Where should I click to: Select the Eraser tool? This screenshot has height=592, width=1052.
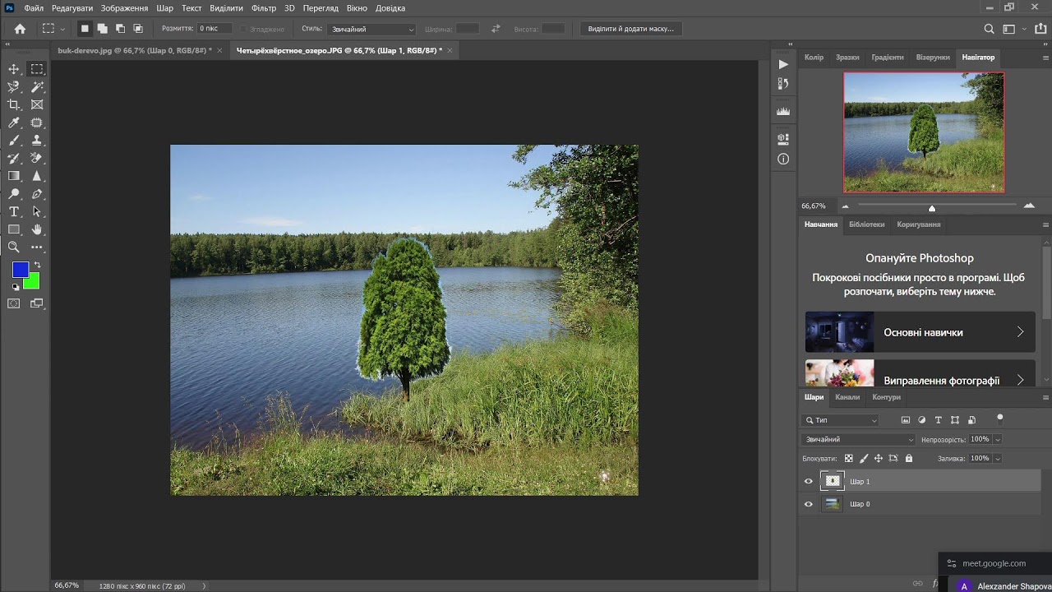tap(37, 158)
